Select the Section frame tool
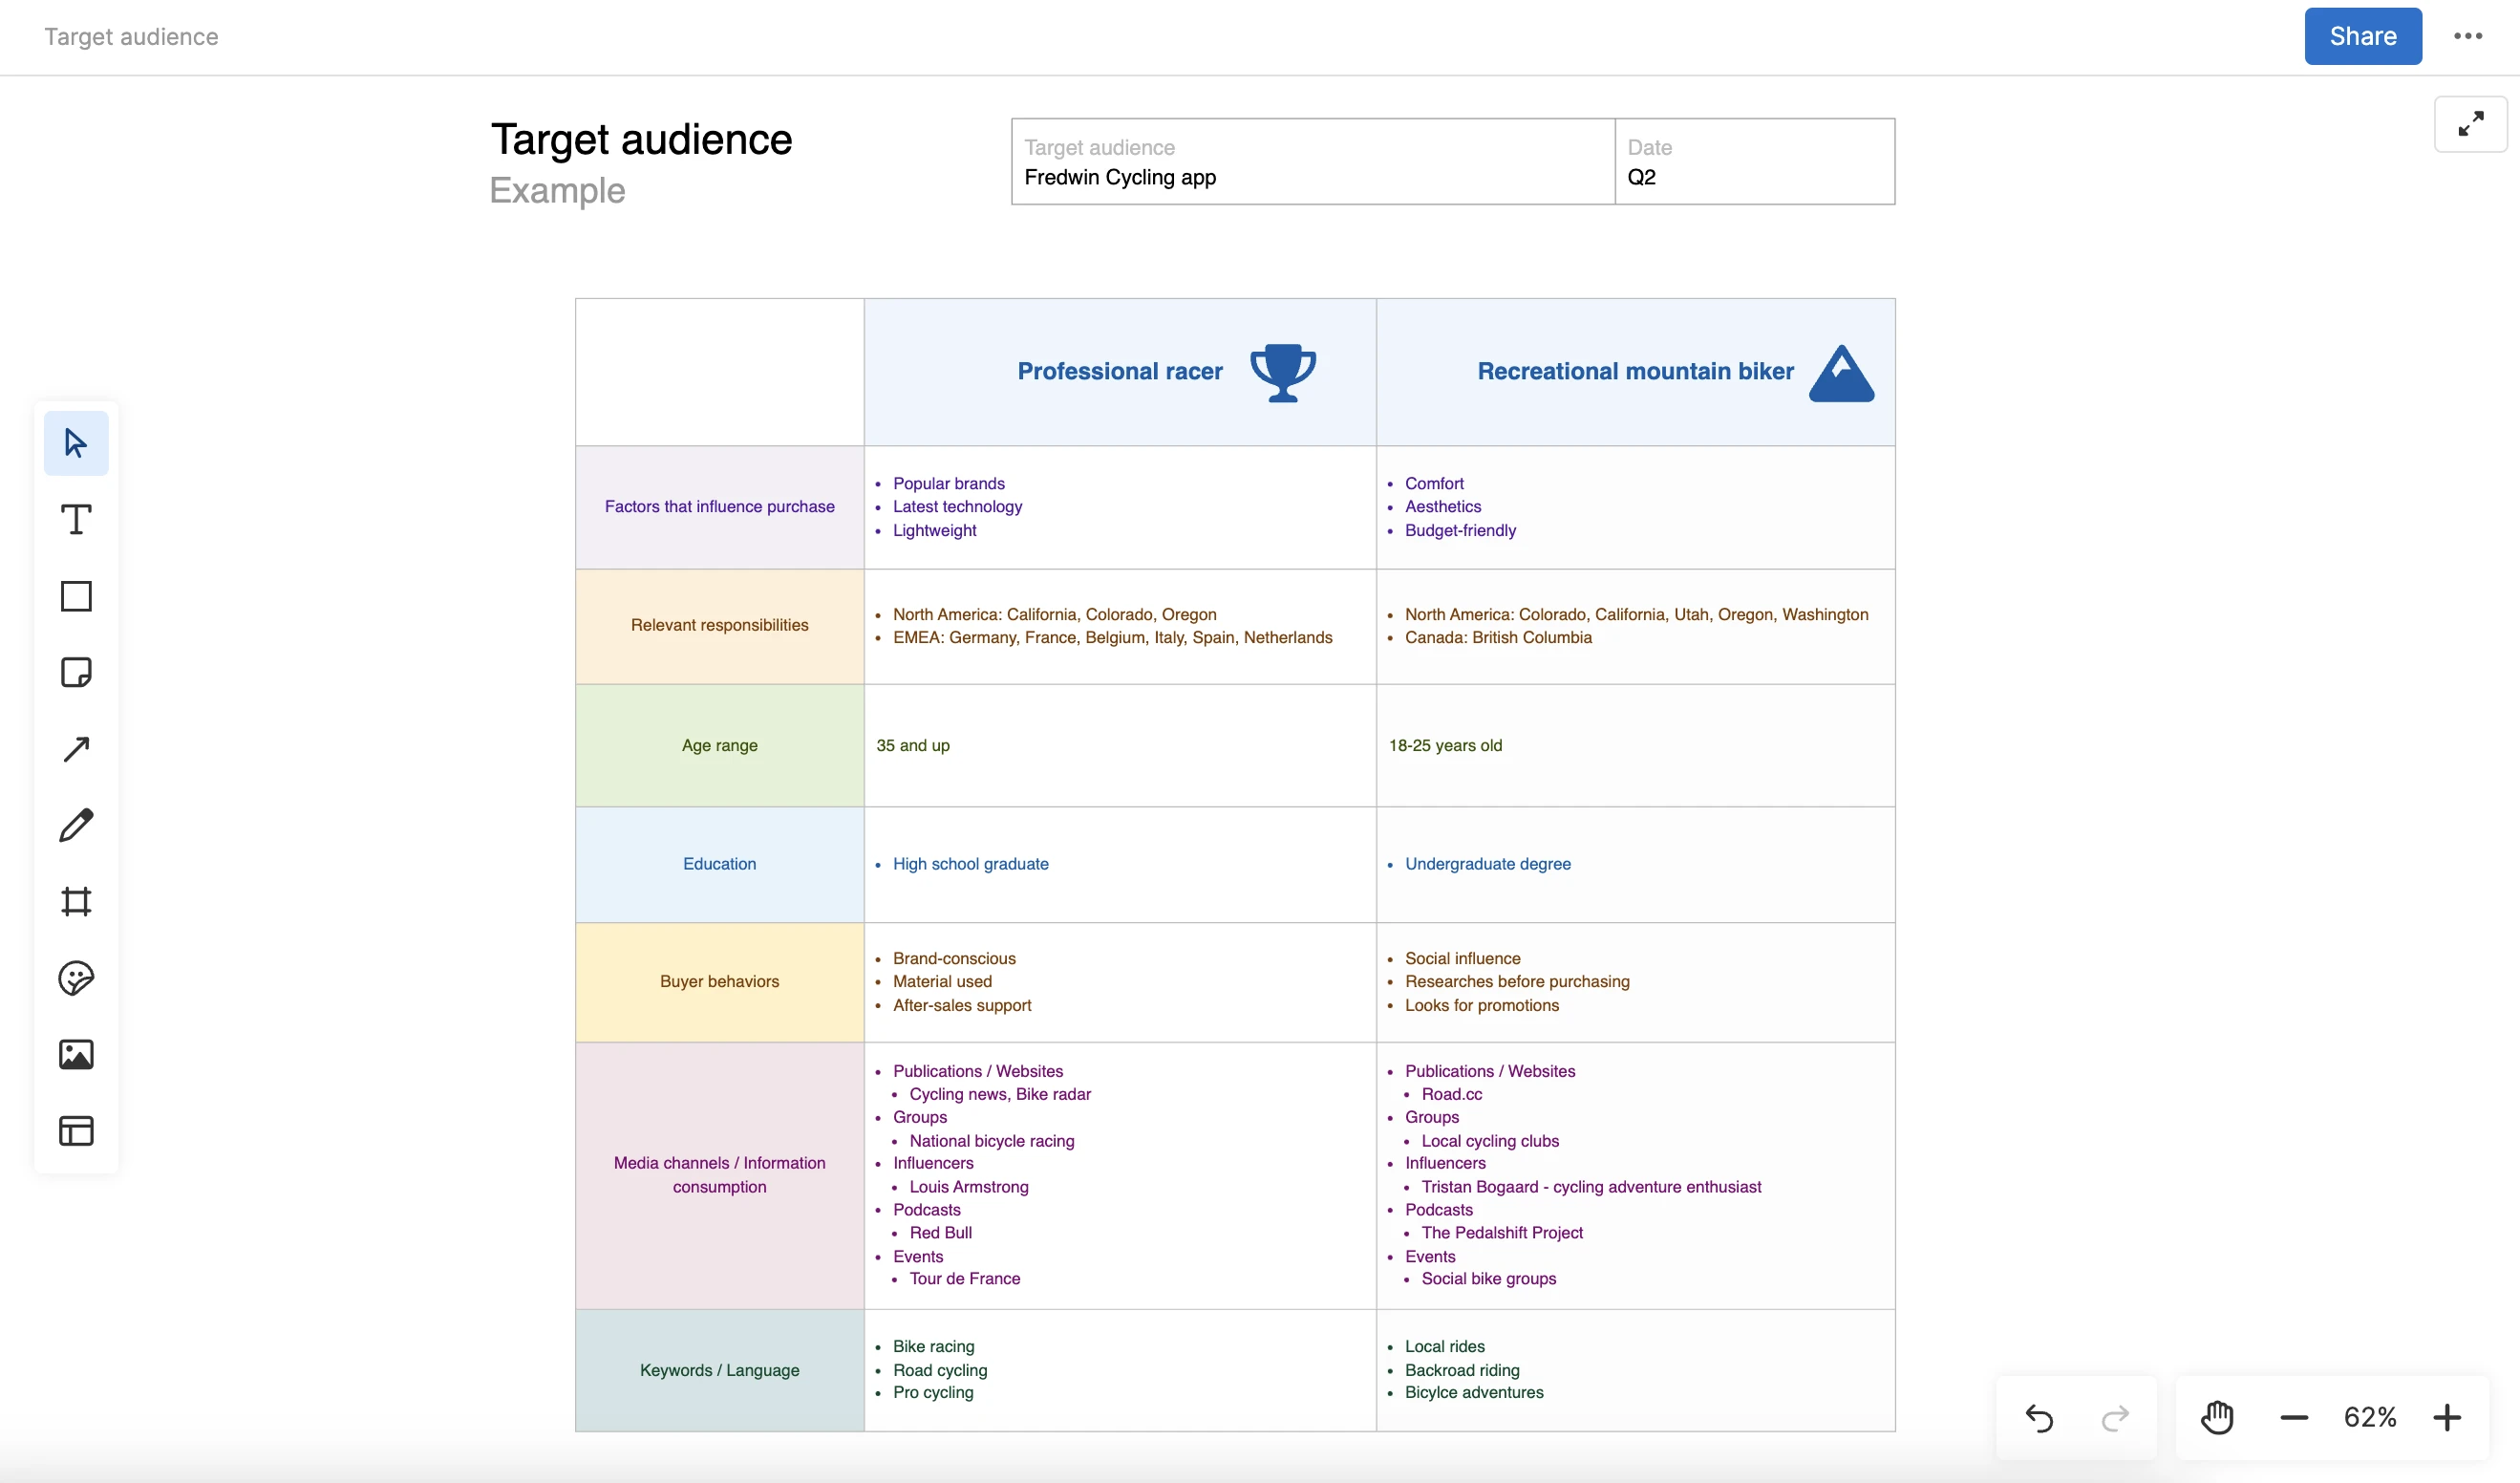This screenshot has width=2520, height=1483. (x=76, y=901)
